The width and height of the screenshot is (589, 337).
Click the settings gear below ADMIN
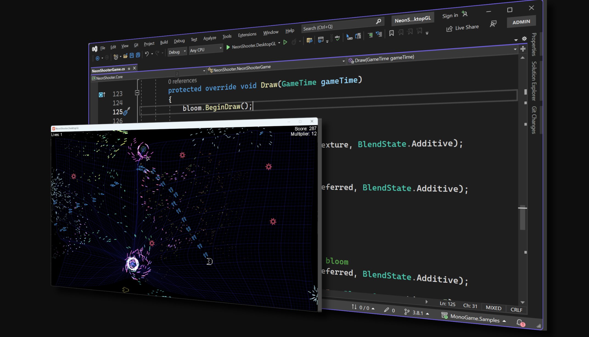[x=524, y=39]
